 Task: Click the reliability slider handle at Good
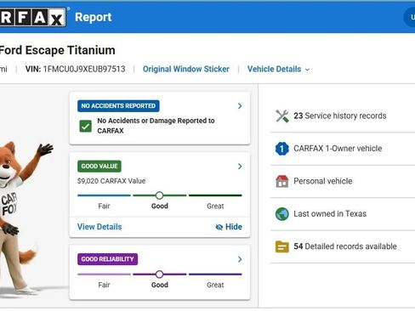tap(159, 274)
